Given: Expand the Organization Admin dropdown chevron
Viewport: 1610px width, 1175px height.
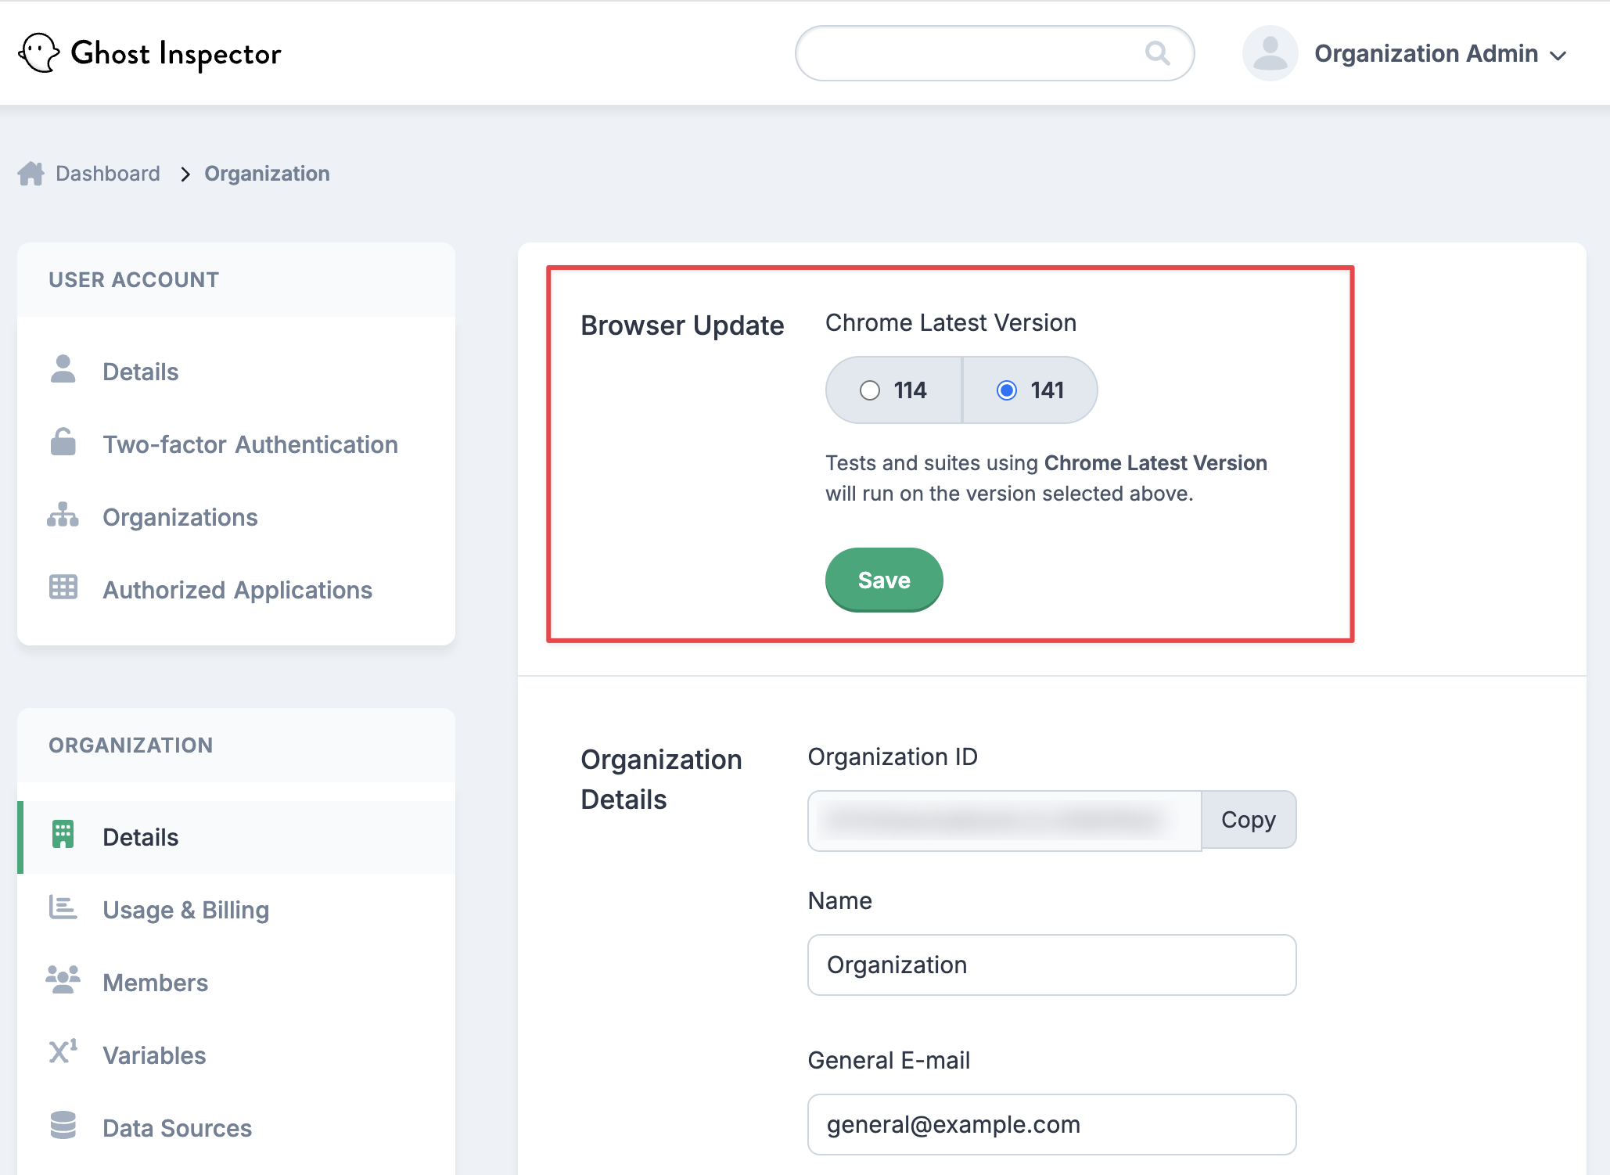Looking at the screenshot, I should (1558, 56).
